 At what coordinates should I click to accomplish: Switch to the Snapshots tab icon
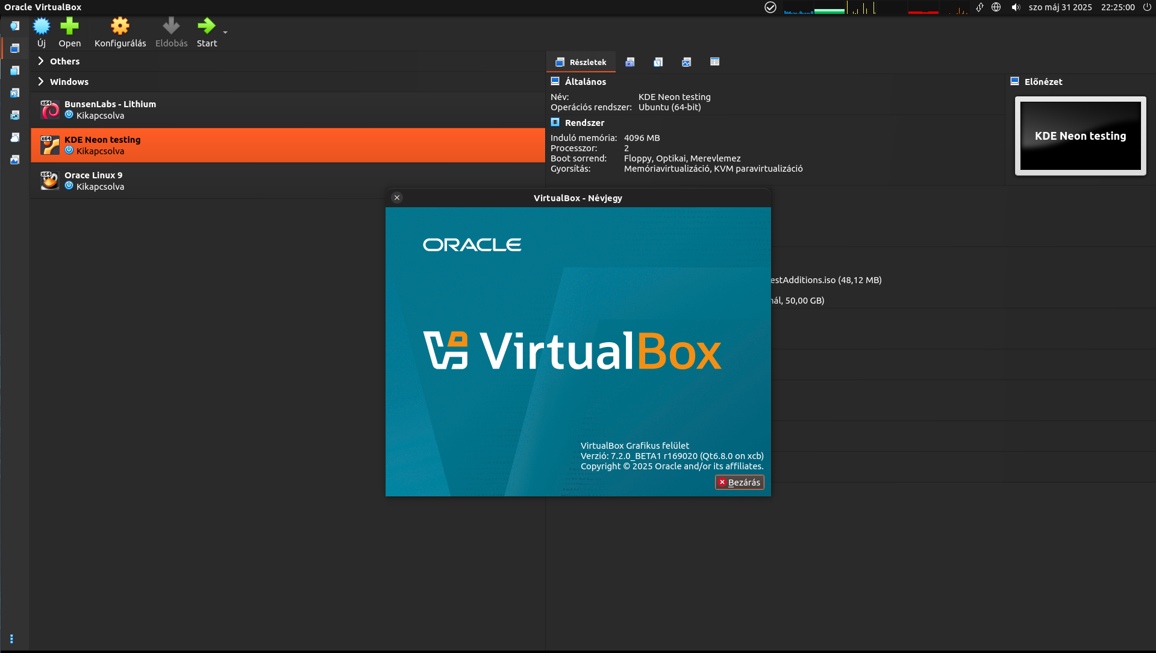[630, 62]
